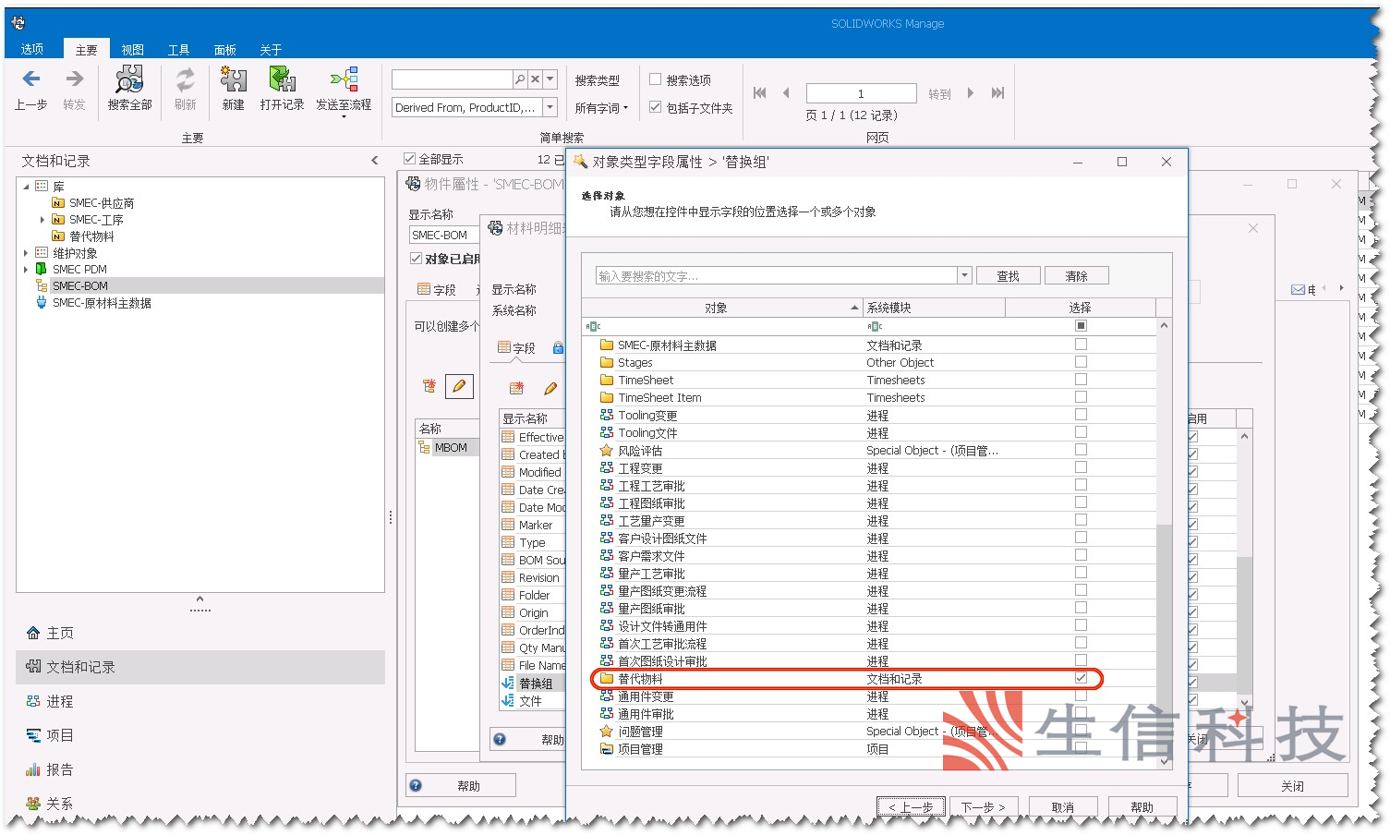The height and width of the screenshot is (835, 1390).
Task: Toggle the 包括子文件夹 checkbox
Action: point(655,107)
